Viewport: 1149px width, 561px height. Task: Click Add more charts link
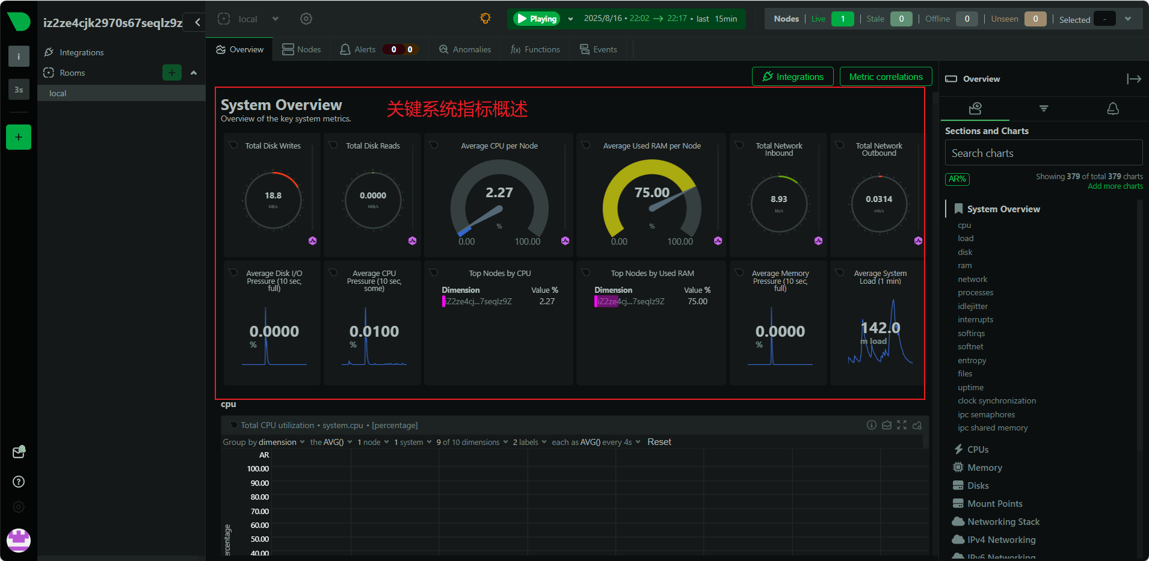click(x=1115, y=186)
